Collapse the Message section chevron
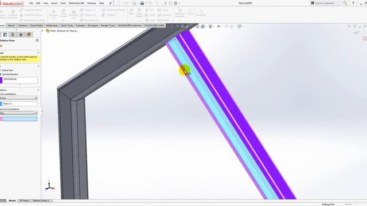Viewport: 367px width, 206px height. 38,53
